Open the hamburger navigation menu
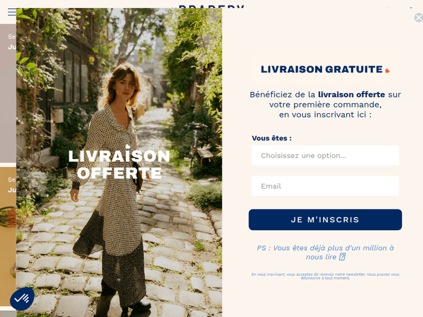This screenshot has height=317, width=423. tap(12, 12)
